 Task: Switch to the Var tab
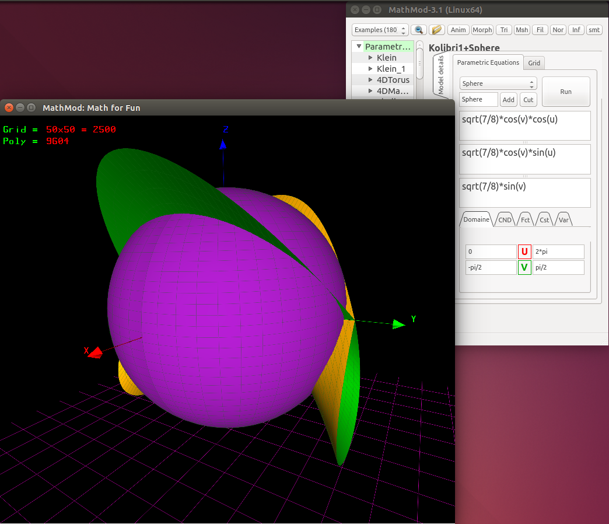point(563,220)
